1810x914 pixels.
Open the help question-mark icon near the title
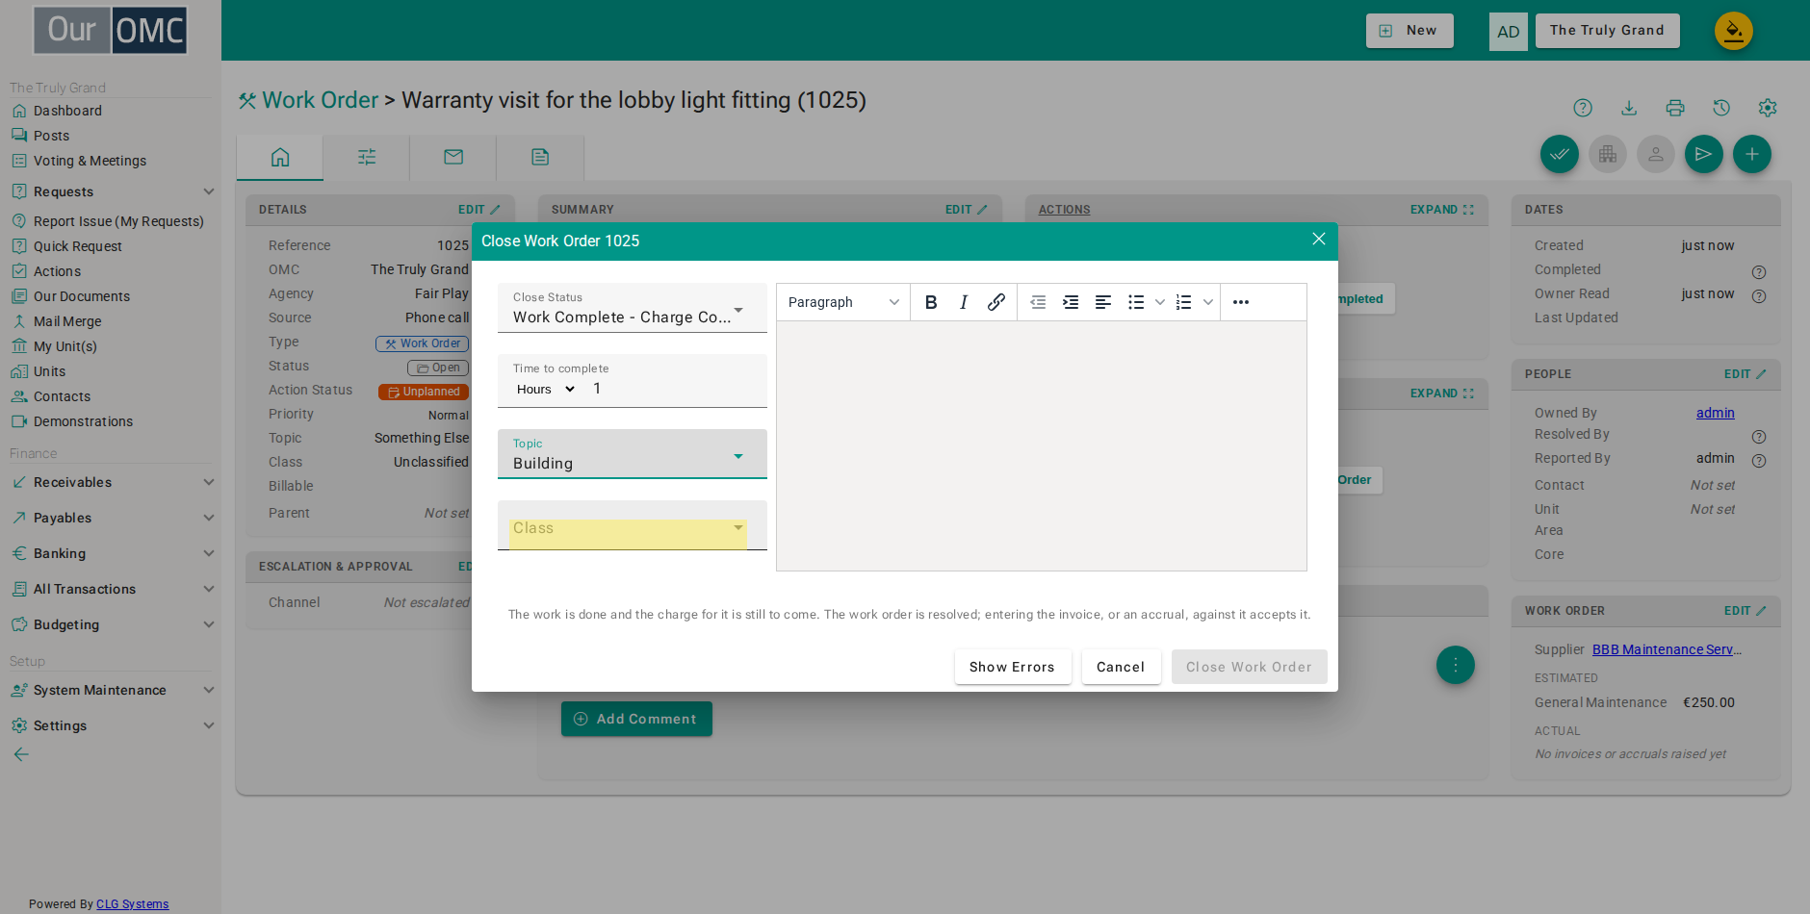(1583, 108)
